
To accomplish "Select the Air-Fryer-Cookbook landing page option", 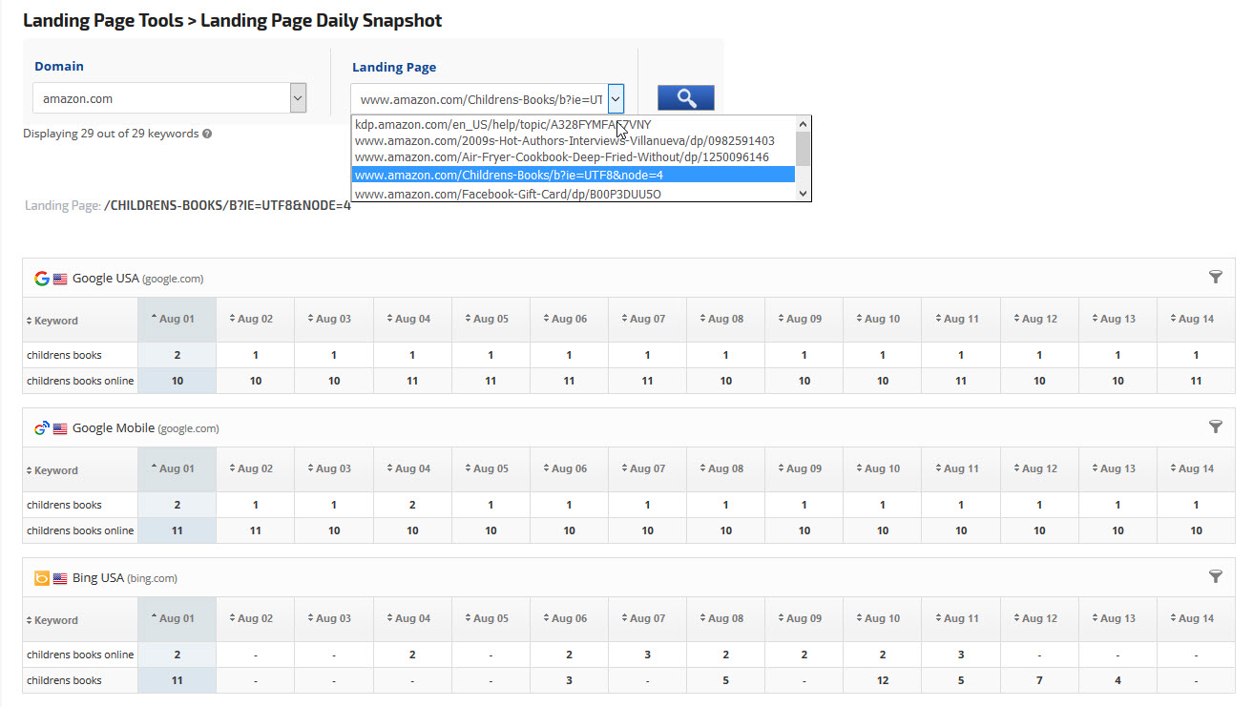I will coord(561,157).
